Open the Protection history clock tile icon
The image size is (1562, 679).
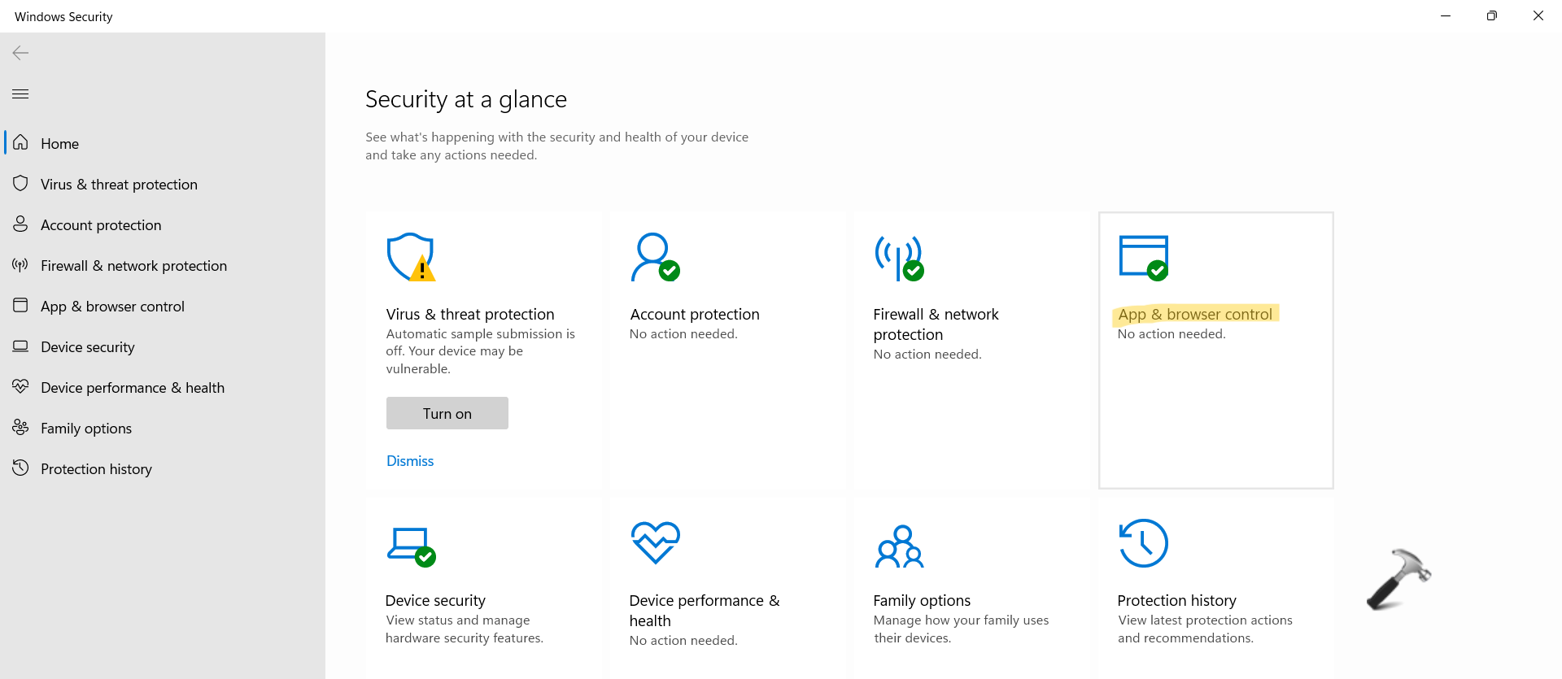click(1143, 543)
